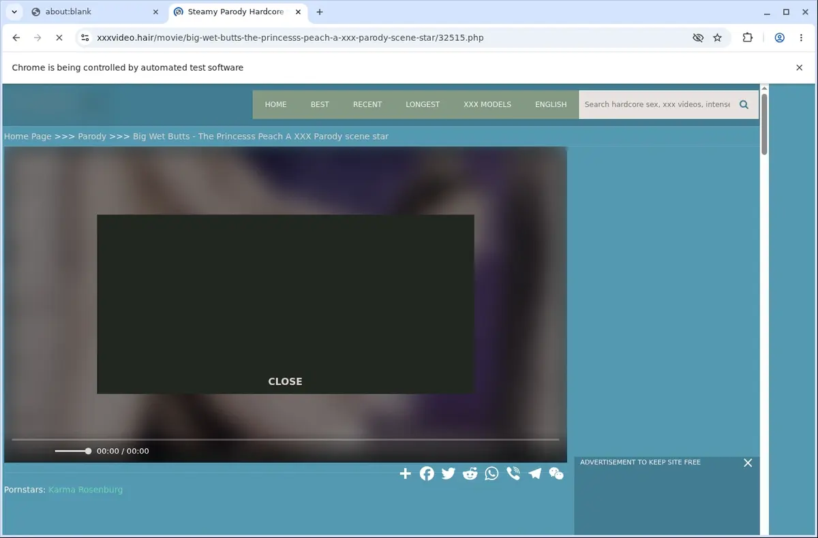This screenshot has width=818, height=538.
Task: Go back to the previous page
Action: [x=16, y=37]
